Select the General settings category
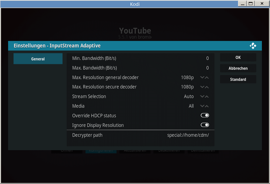The width and height of the screenshot is (270, 184). [38, 59]
